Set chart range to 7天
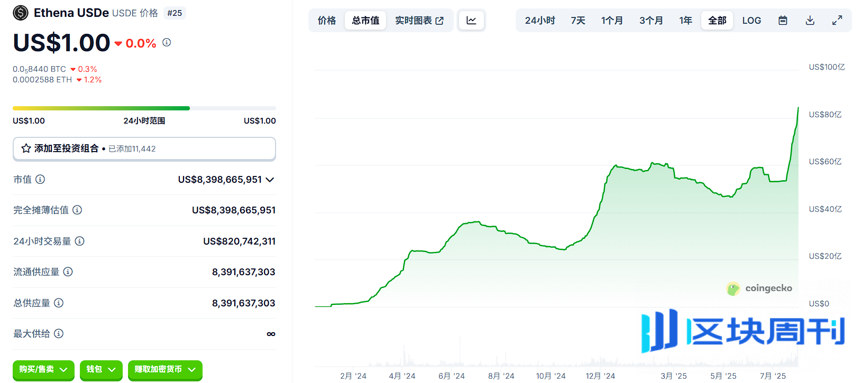Screen dimensions: 861x383 (578, 21)
